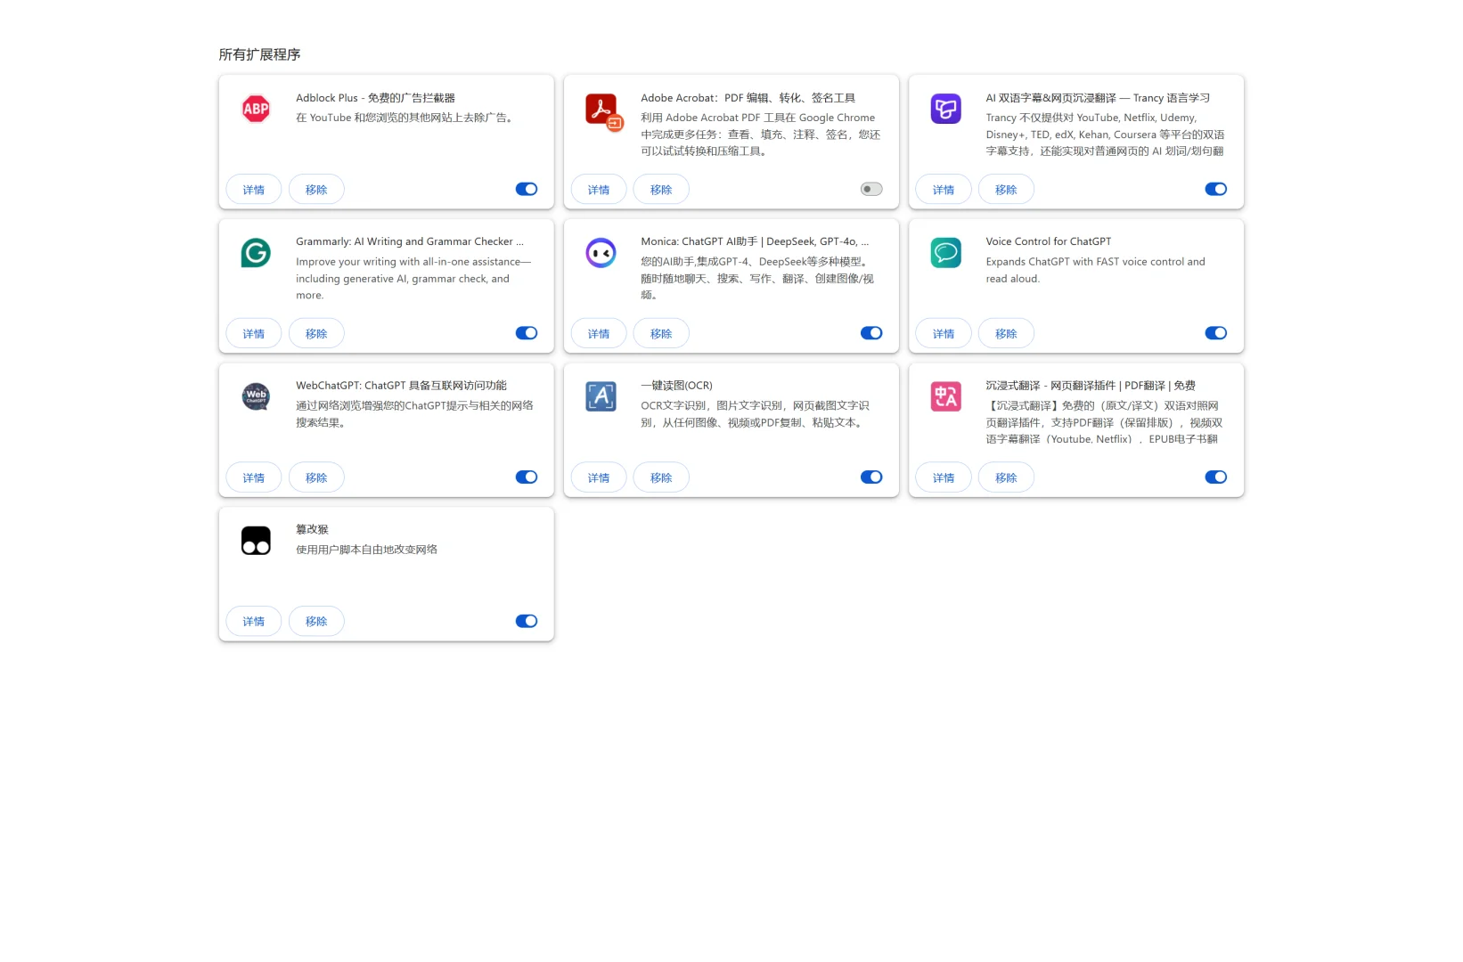
Task: Remove Monica using the 移除 button
Action: [x=661, y=334]
